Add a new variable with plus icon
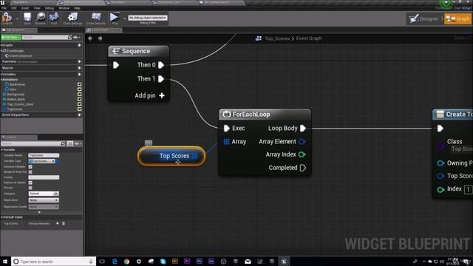Image resolution: width=473 pixels, height=266 pixels. tap(79, 74)
